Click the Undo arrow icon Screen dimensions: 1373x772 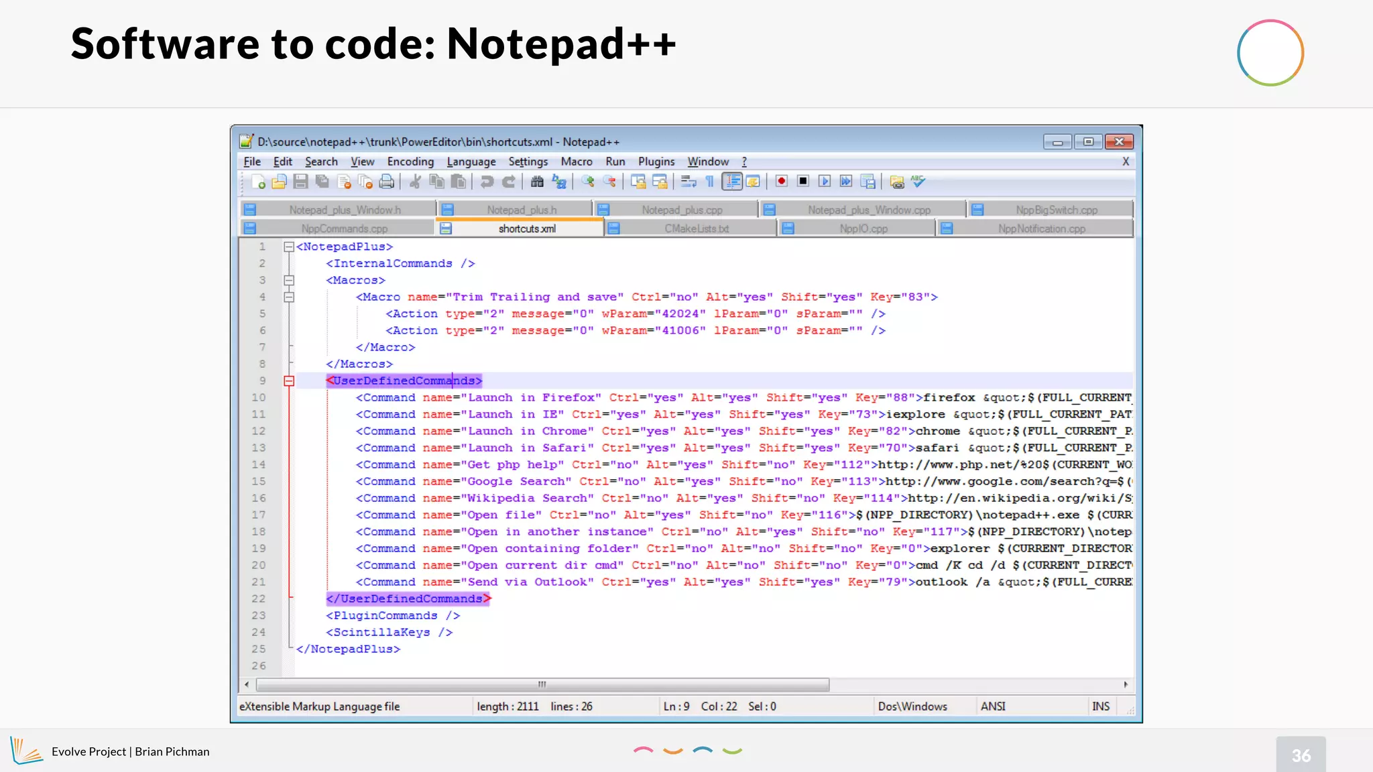pos(487,182)
